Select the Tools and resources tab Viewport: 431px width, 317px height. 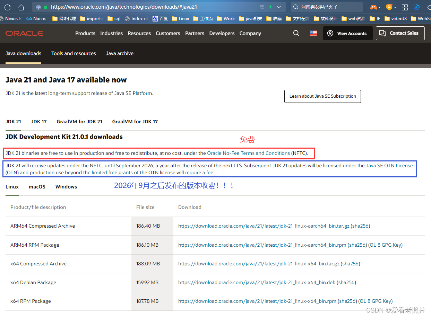click(x=74, y=53)
